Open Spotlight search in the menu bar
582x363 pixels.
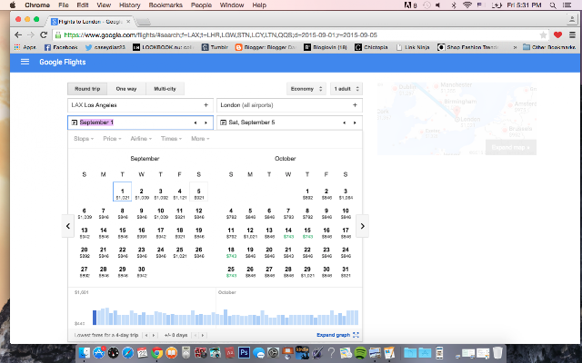tap(553, 5)
